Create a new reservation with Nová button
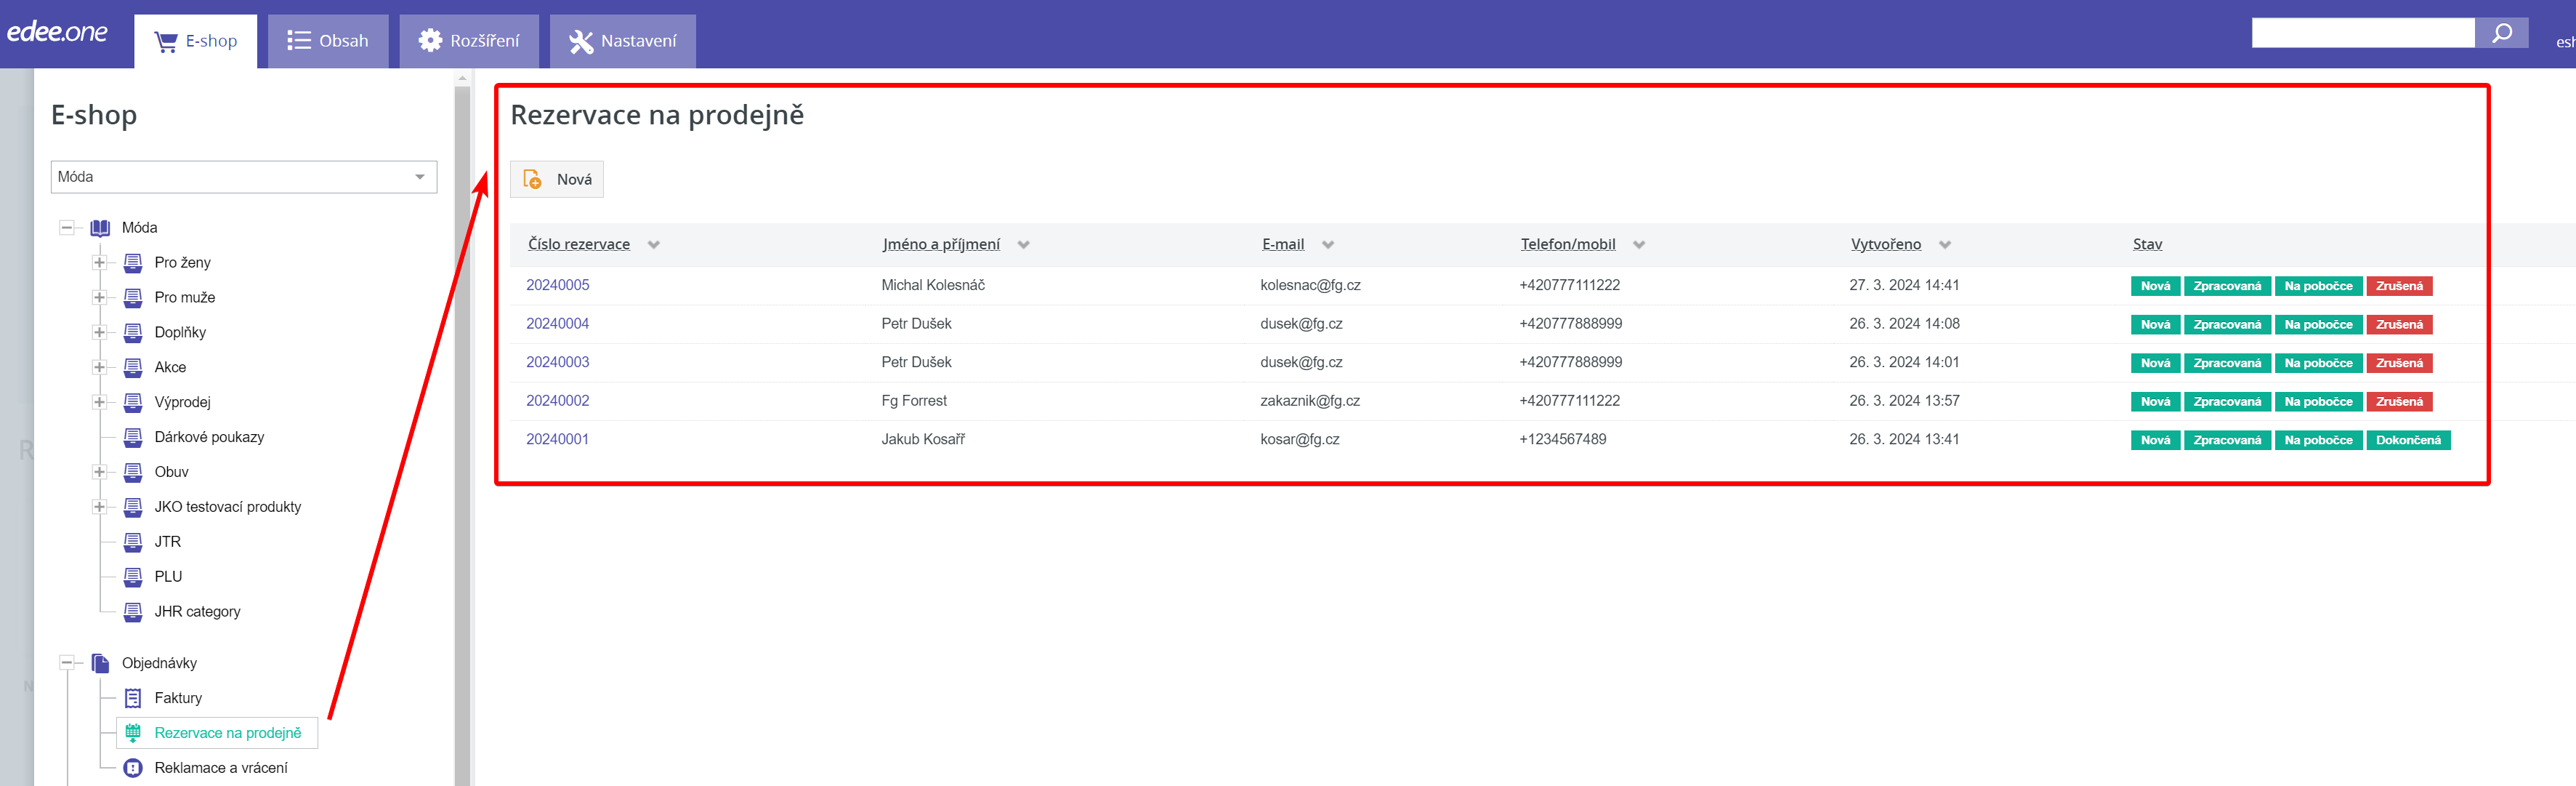The width and height of the screenshot is (2576, 786). click(x=557, y=180)
